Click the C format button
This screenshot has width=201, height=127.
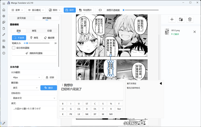[x=95, y=104]
